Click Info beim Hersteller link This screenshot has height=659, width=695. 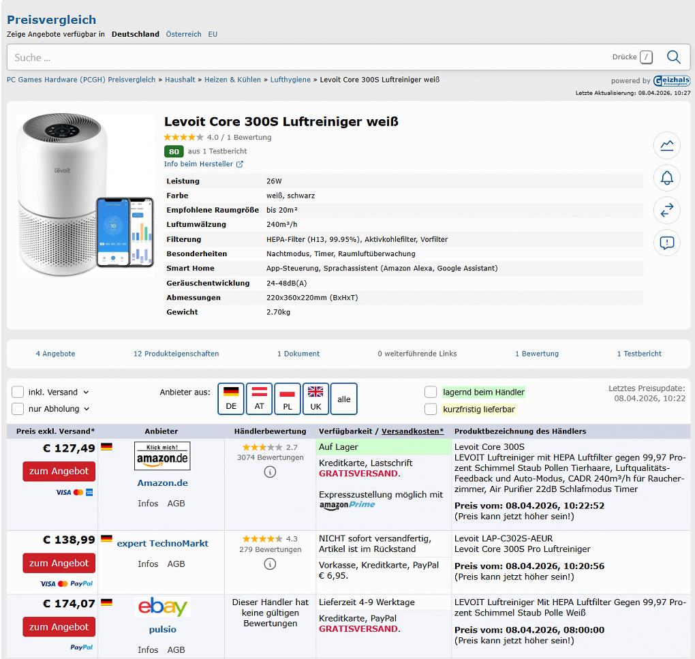[198, 164]
